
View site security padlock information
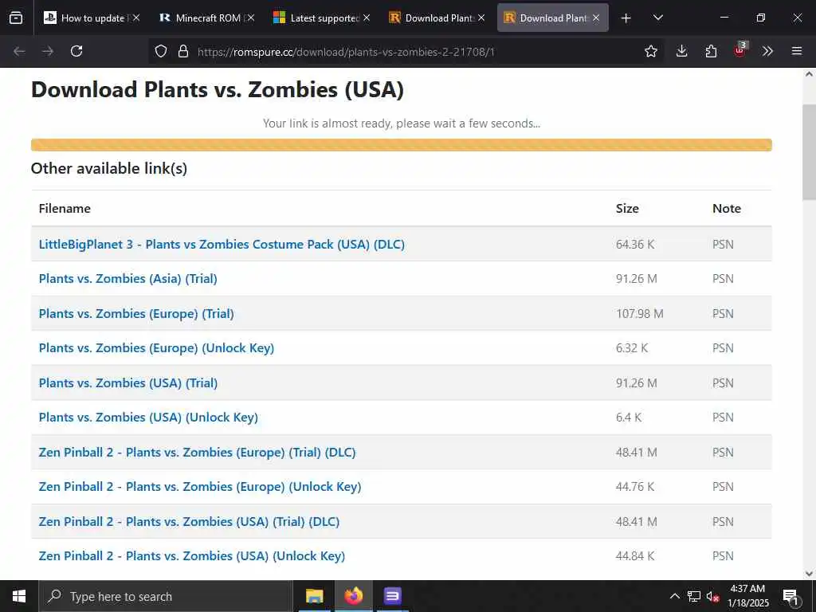182,51
